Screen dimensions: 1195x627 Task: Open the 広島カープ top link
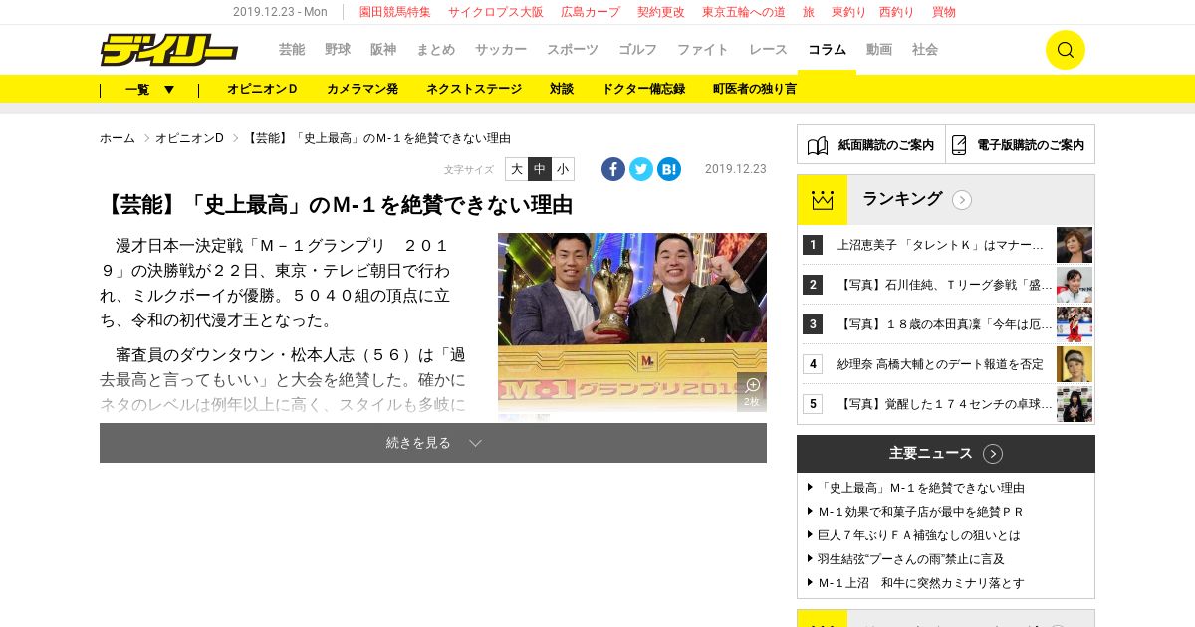point(591,12)
